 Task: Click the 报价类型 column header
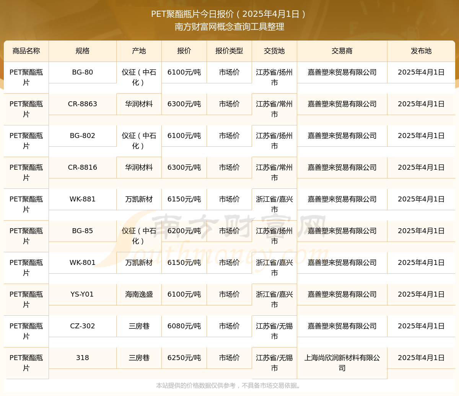229,51
